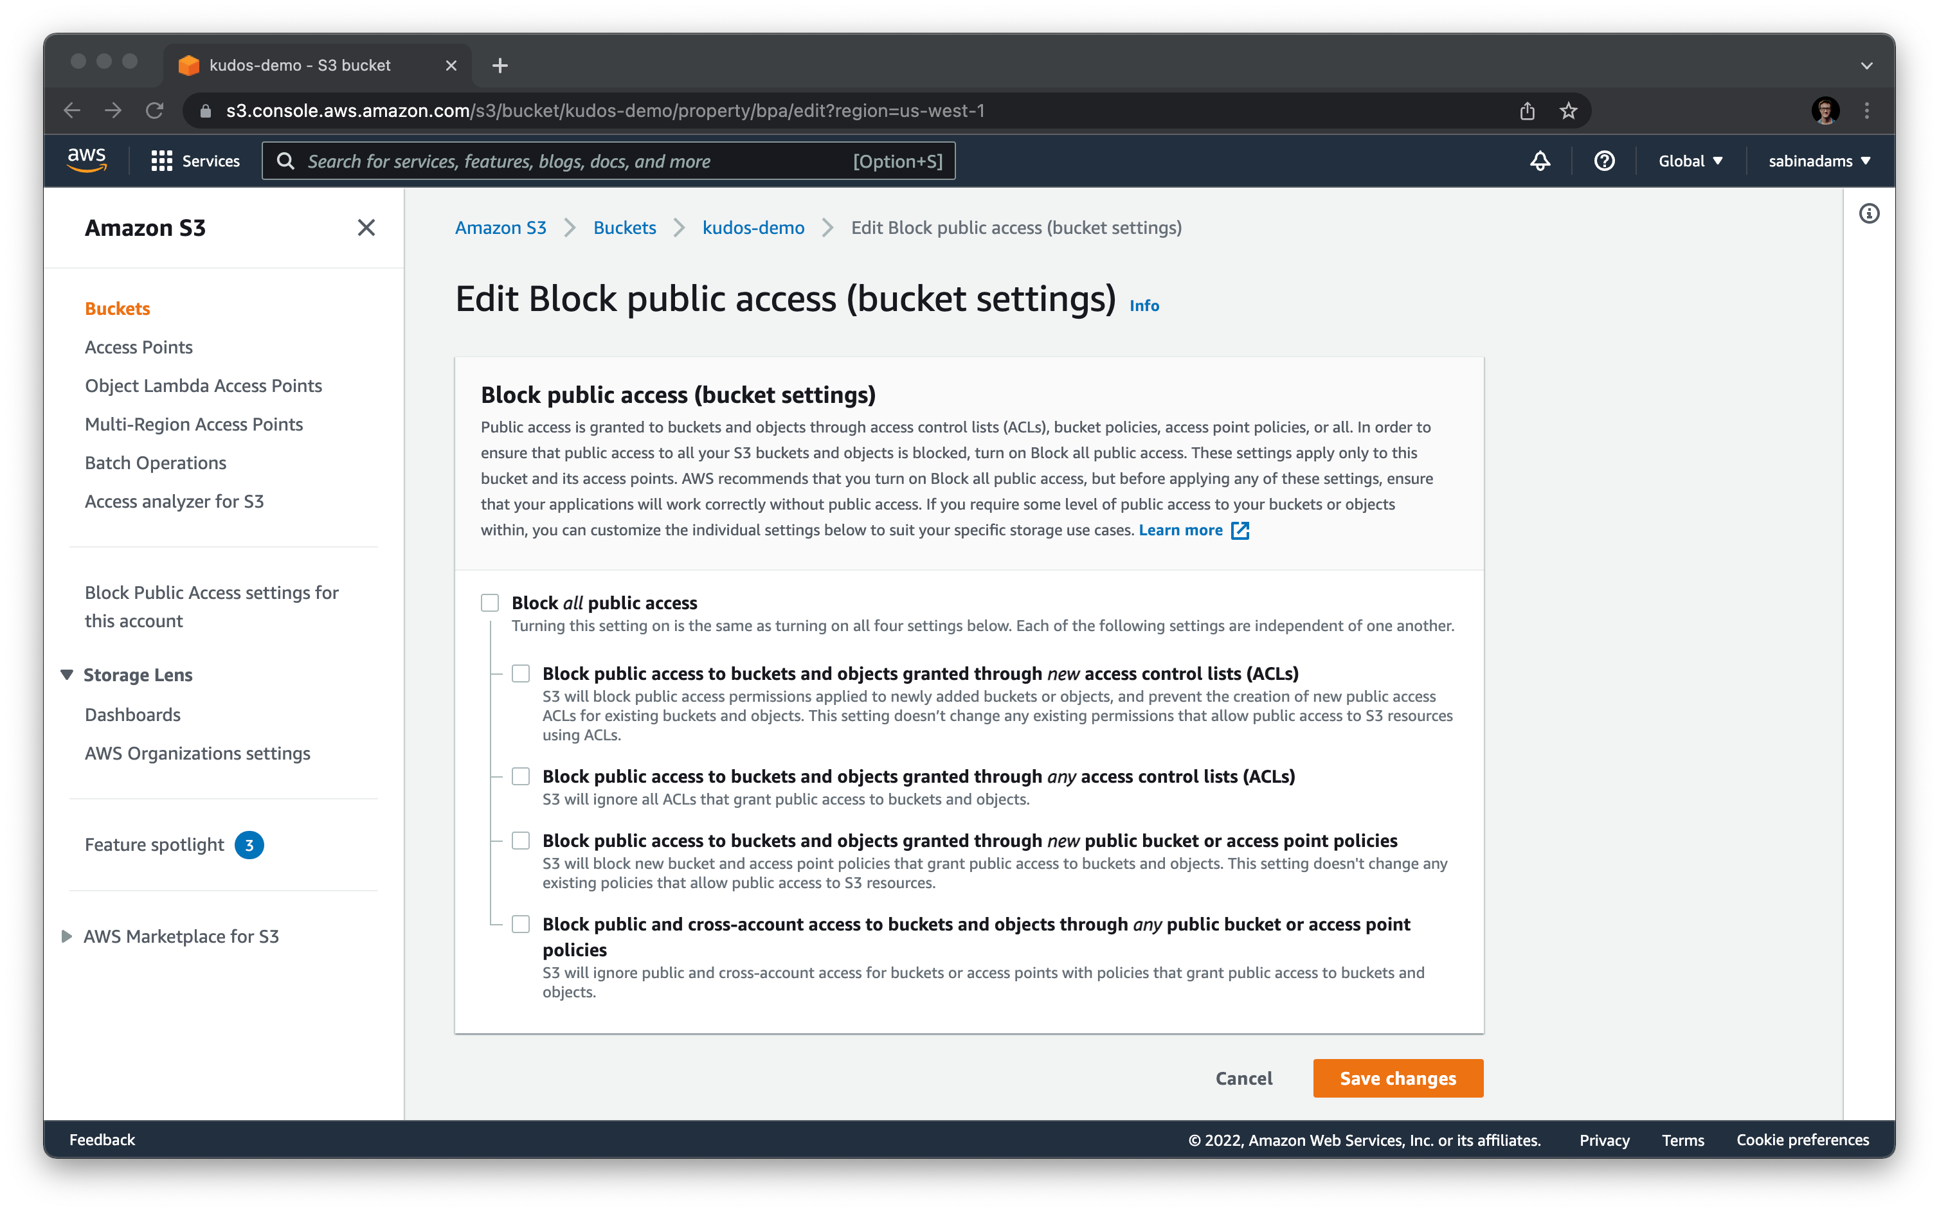Check block access through new ACLs
The height and width of the screenshot is (1212, 1939).
point(521,674)
